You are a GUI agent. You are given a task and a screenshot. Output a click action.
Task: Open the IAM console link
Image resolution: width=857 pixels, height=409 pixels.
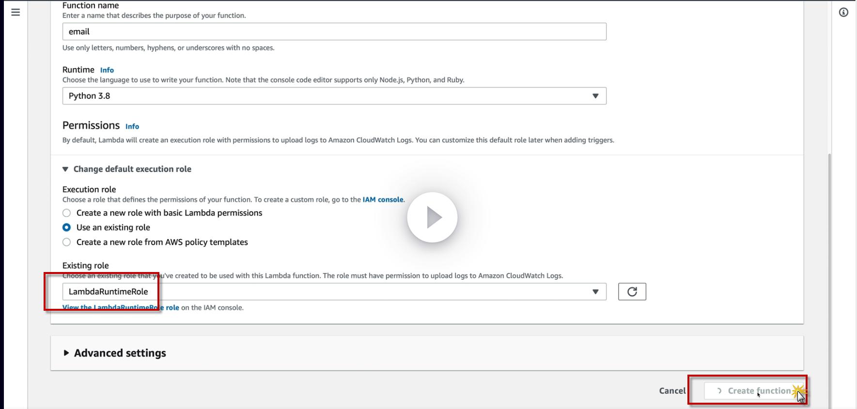[x=383, y=199]
